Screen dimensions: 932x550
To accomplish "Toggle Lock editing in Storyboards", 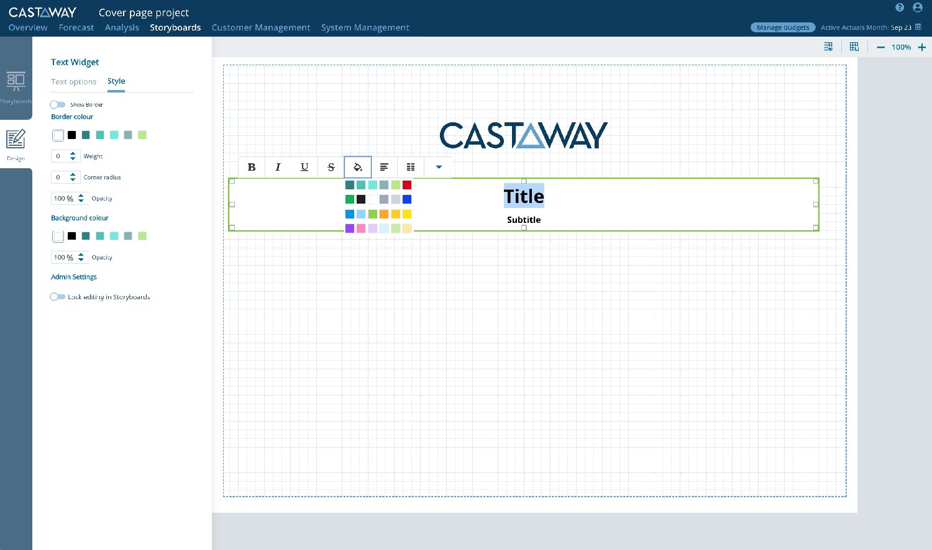I will pyautogui.click(x=58, y=297).
